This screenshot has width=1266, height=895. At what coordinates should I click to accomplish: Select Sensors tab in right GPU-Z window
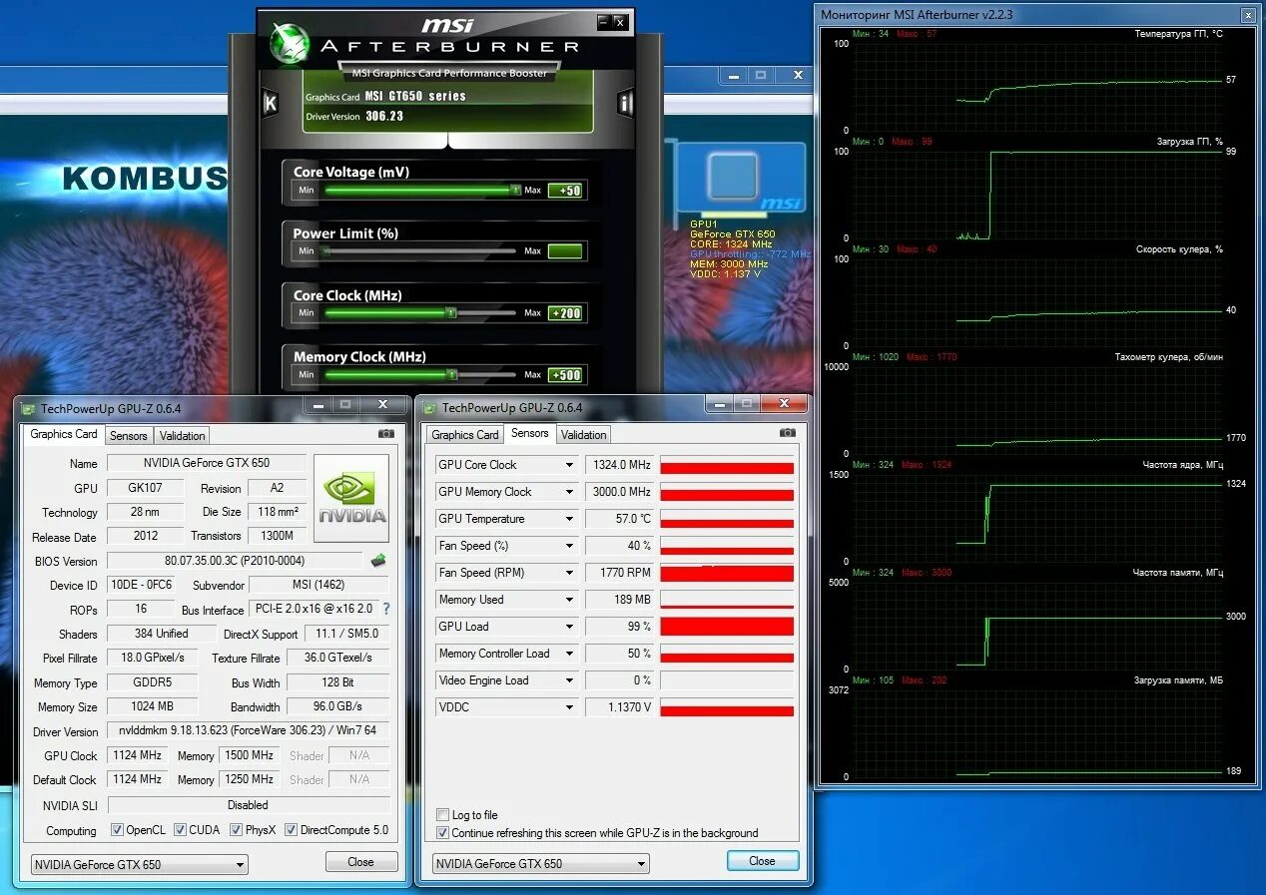point(529,433)
